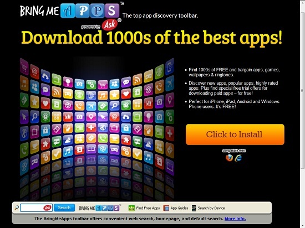305x228 pixels.
Task: Click the red Ask logo badge in the header
Action: point(110,24)
